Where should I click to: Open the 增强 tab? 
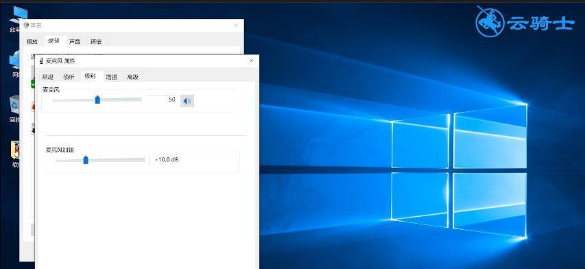pyautogui.click(x=111, y=77)
